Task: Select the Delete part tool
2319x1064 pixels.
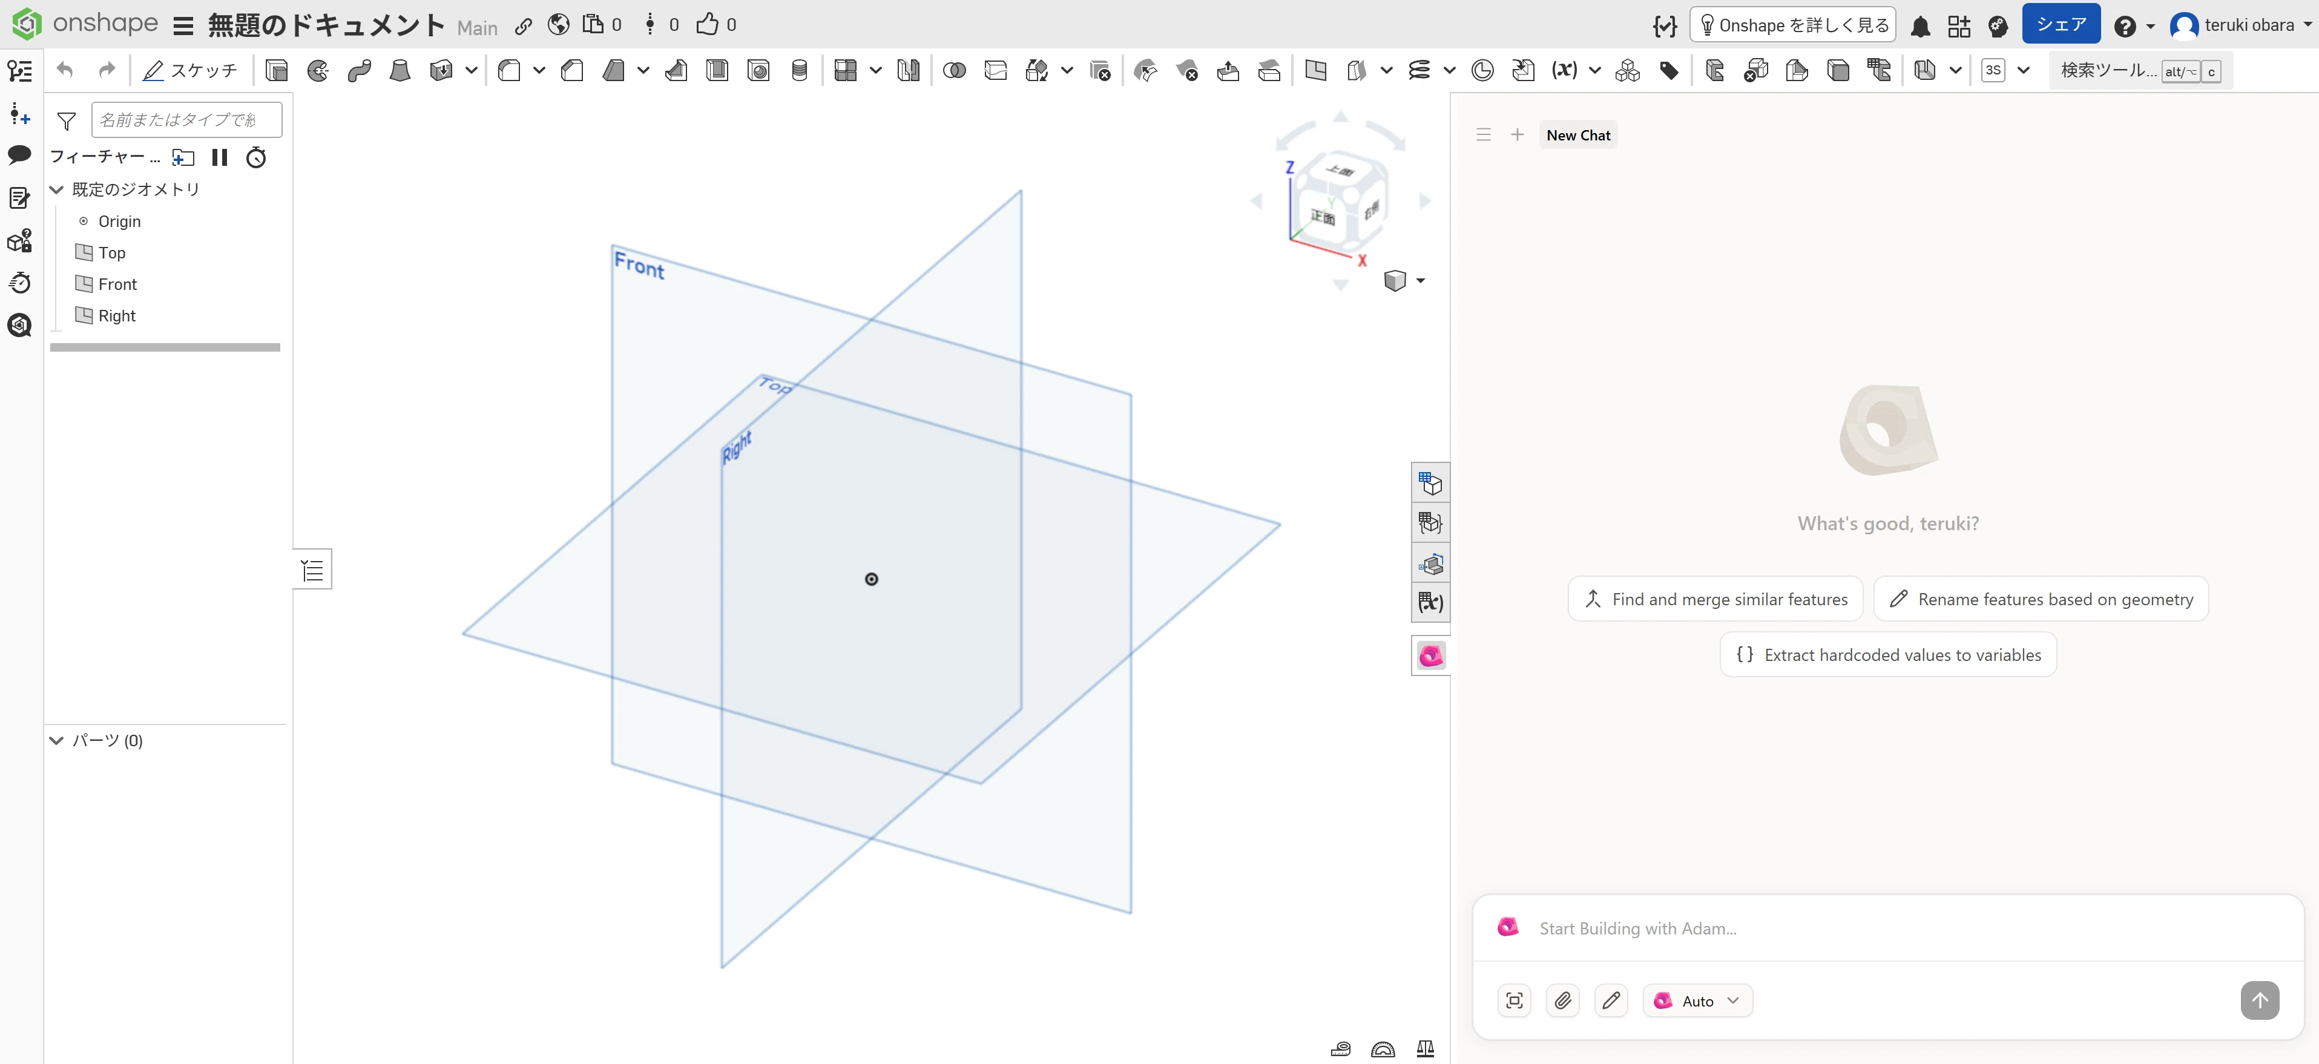Action: tap(1100, 70)
